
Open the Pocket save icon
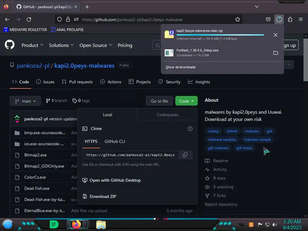point(268,19)
